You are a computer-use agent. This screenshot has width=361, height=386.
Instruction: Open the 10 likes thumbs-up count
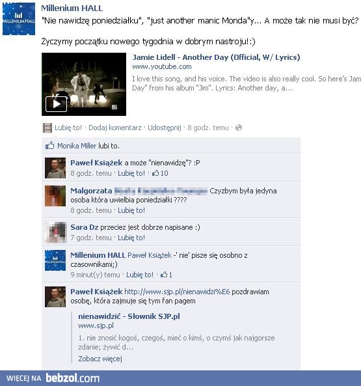click(x=160, y=173)
